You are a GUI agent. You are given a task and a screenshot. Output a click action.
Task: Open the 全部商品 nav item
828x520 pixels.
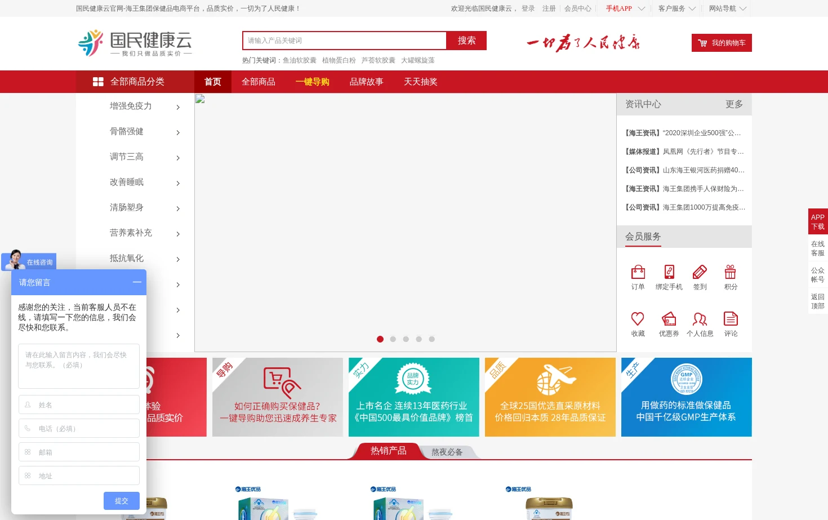click(x=259, y=82)
